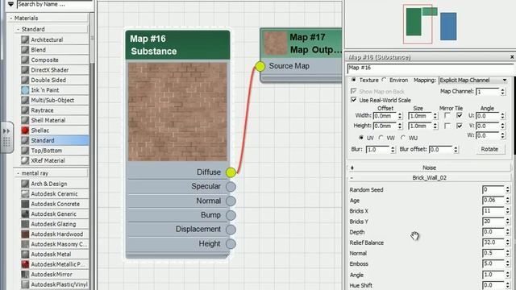Image resolution: width=516 pixels, height=290 pixels.
Task: Select the Double Sided material icon
Action: click(25, 80)
